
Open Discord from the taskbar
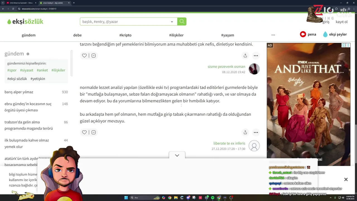[188, 198]
